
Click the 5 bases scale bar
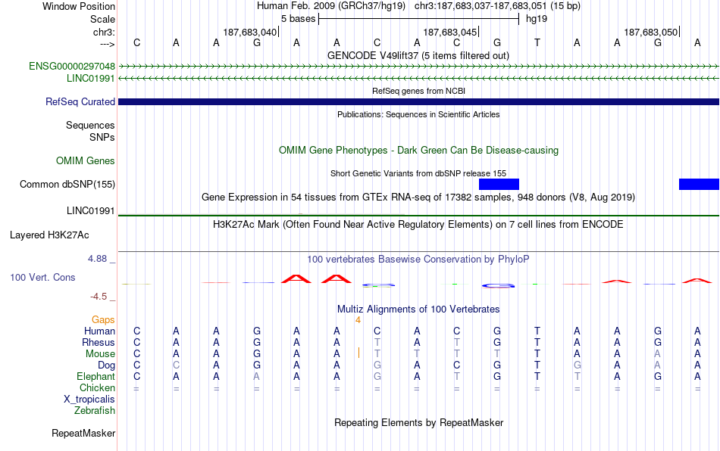[x=418, y=19]
